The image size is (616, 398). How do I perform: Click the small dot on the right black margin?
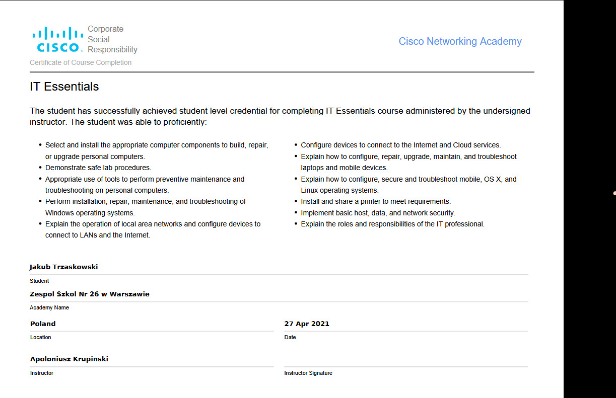click(614, 193)
